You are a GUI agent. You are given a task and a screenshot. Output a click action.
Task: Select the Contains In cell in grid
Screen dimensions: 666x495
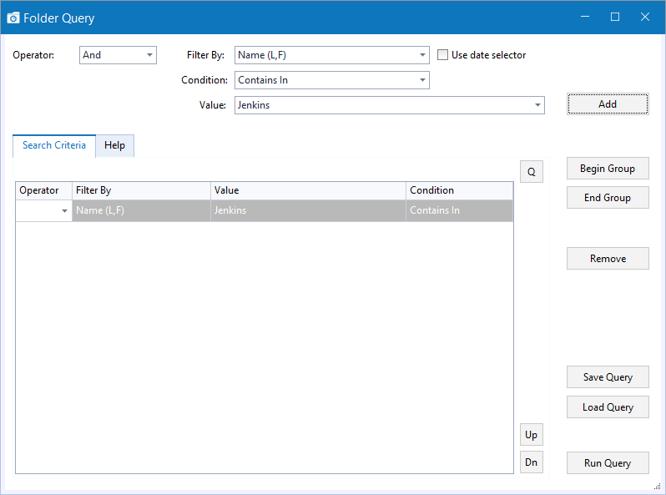coord(460,210)
